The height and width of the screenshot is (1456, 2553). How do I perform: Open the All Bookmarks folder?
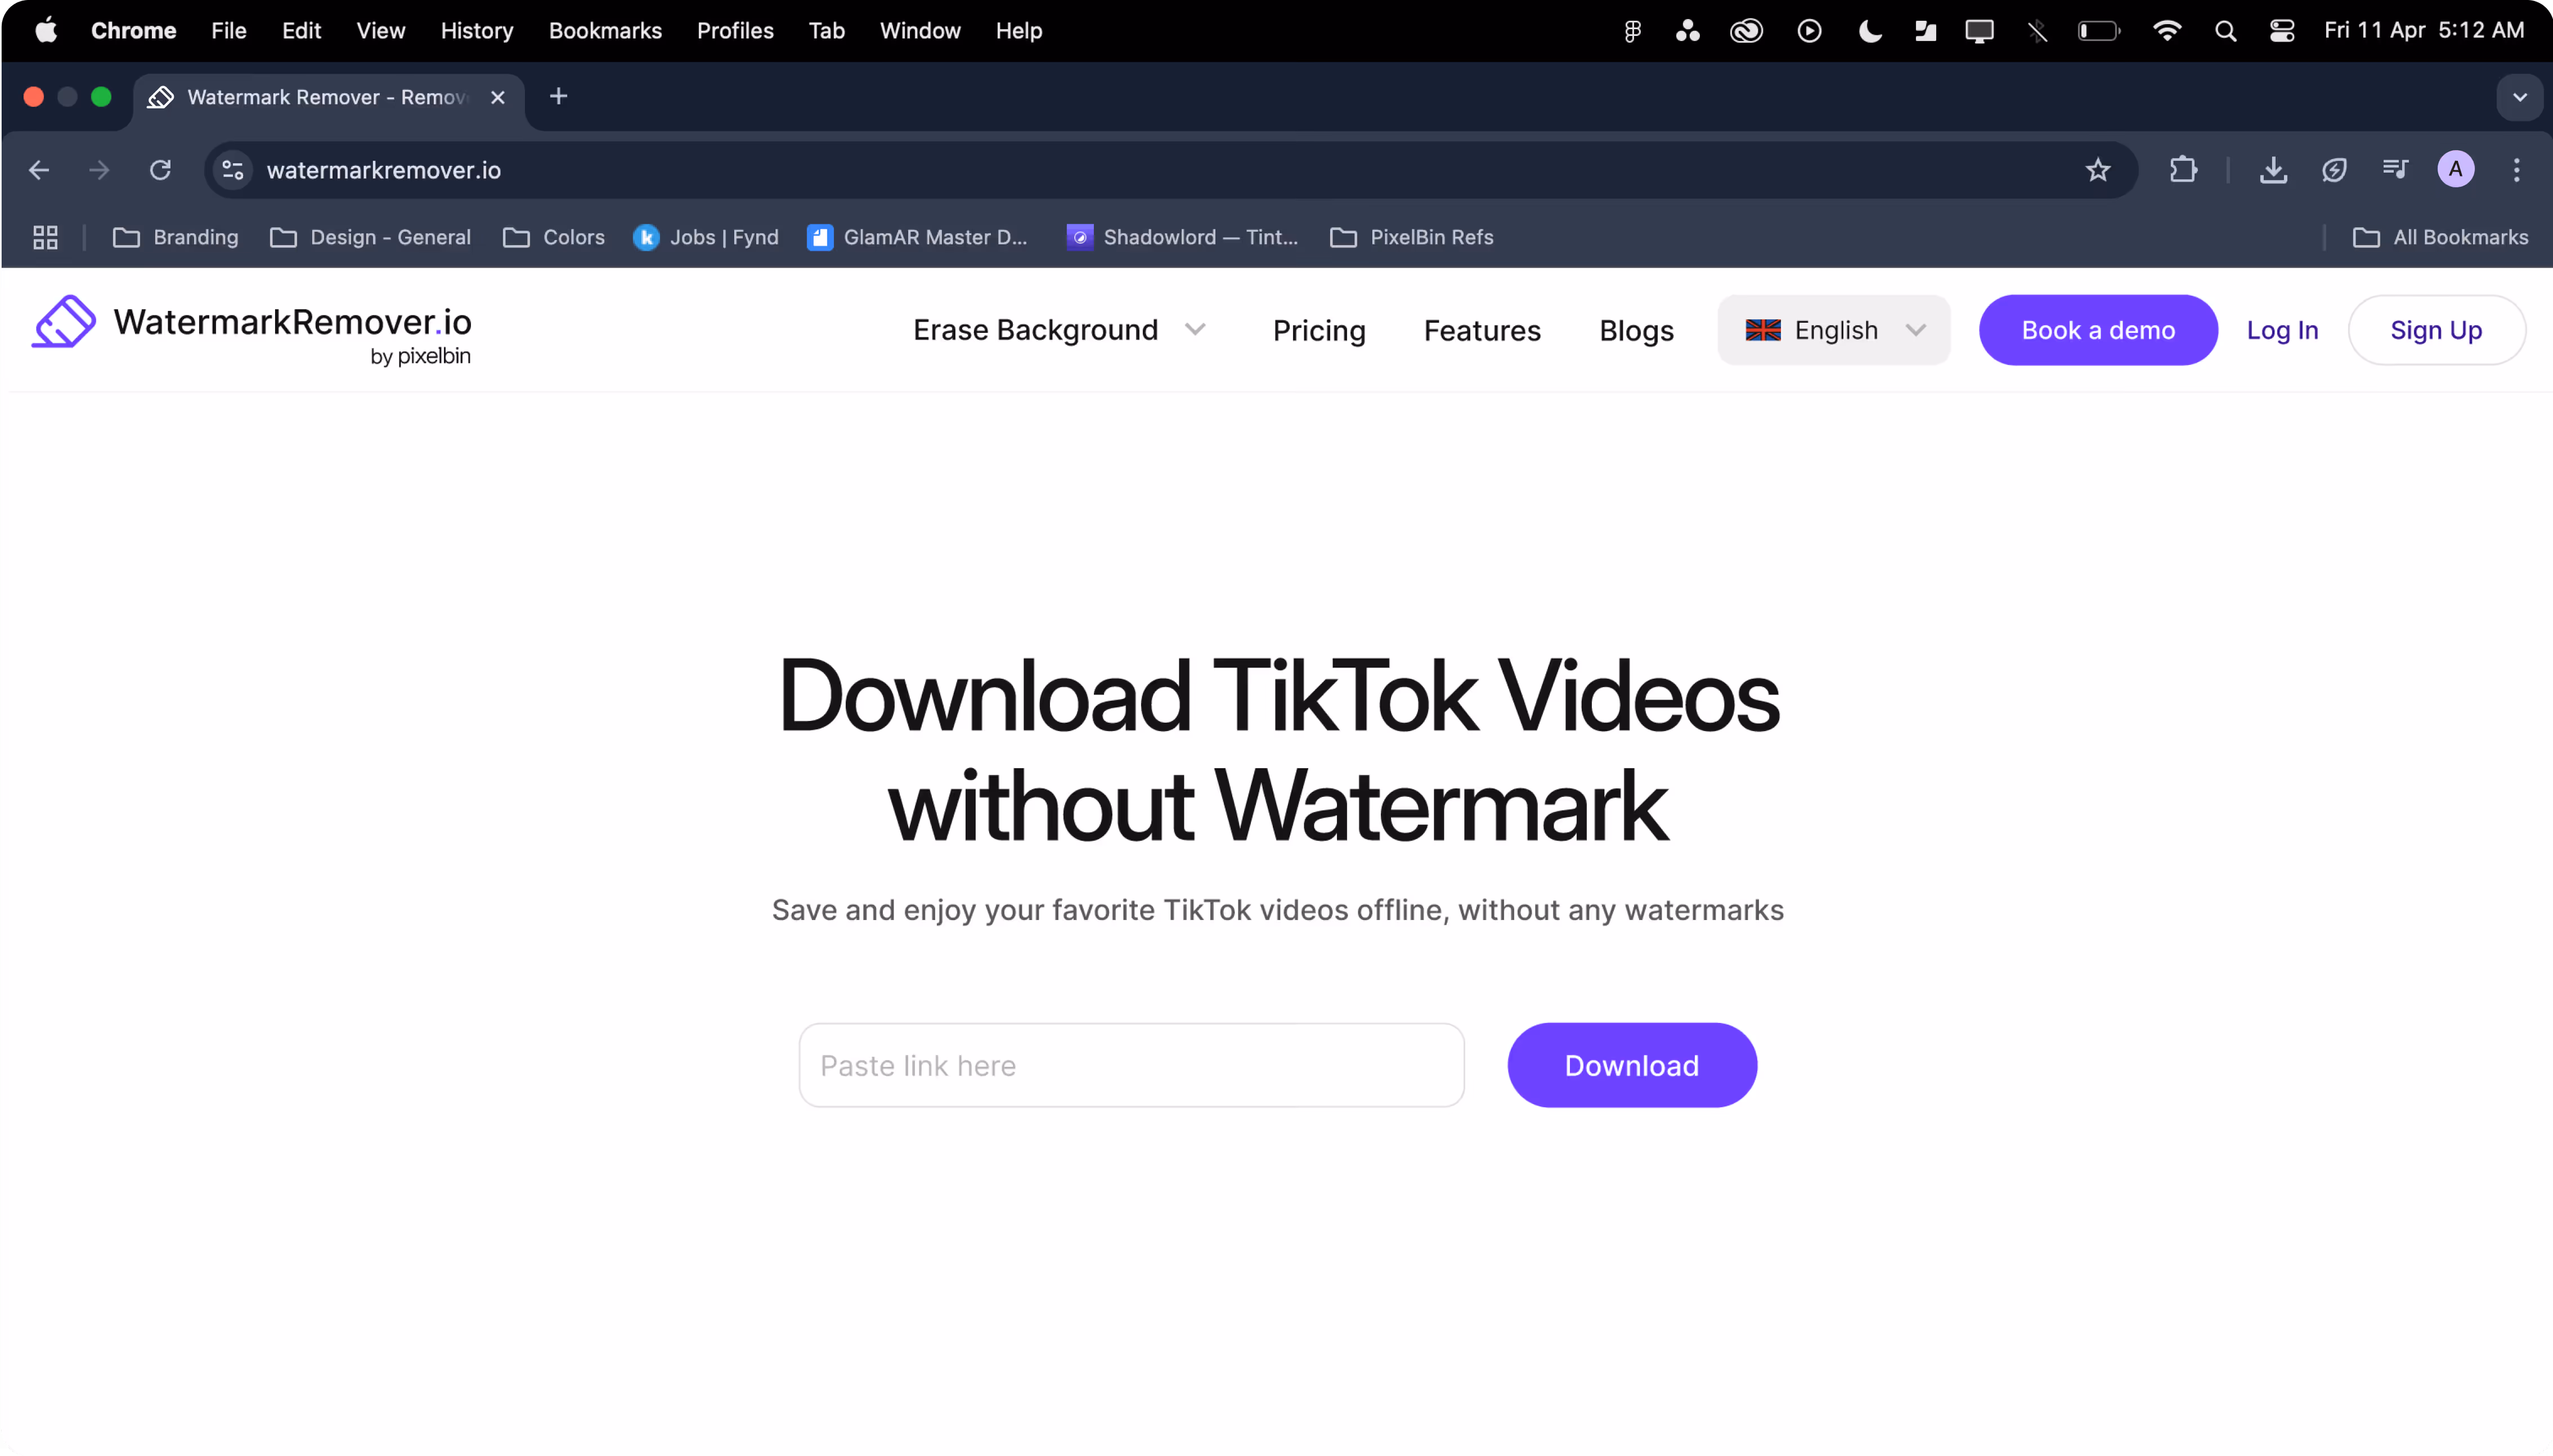[2440, 237]
